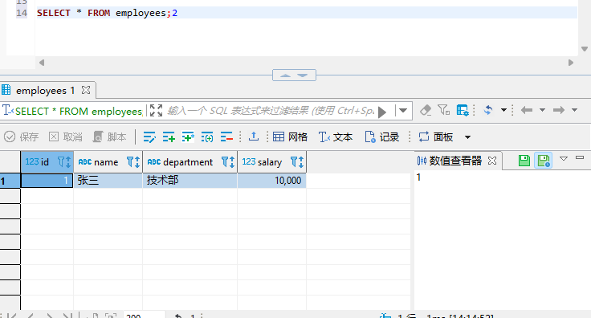Switch to 网格 grid view

290,137
